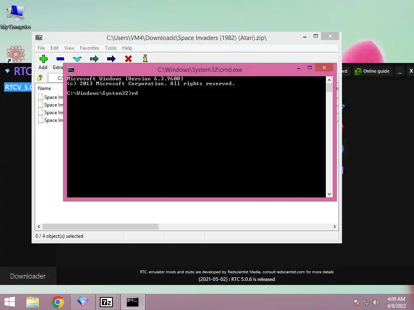
Task: Open My Computer desktop icon
Action: click(16, 16)
